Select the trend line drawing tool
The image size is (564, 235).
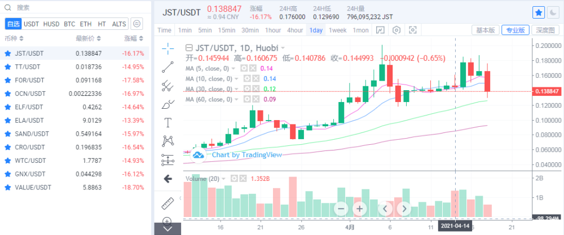168,67
